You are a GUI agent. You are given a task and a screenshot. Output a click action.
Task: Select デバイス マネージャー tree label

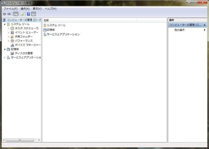pyautogui.click(x=28, y=45)
